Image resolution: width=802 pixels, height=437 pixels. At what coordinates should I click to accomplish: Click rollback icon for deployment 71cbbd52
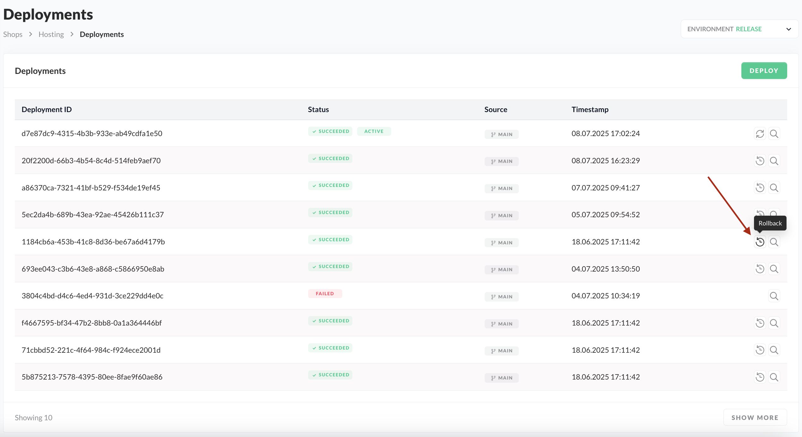[x=760, y=350]
